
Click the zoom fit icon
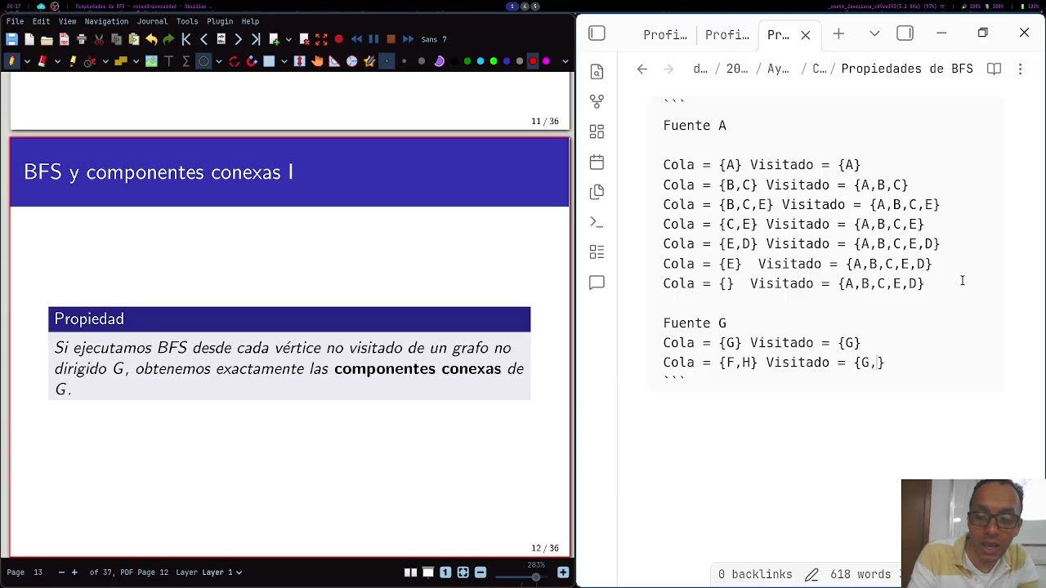[463, 572]
